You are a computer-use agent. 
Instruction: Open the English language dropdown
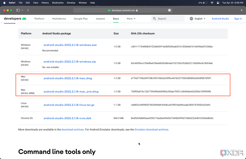pos(198,19)
